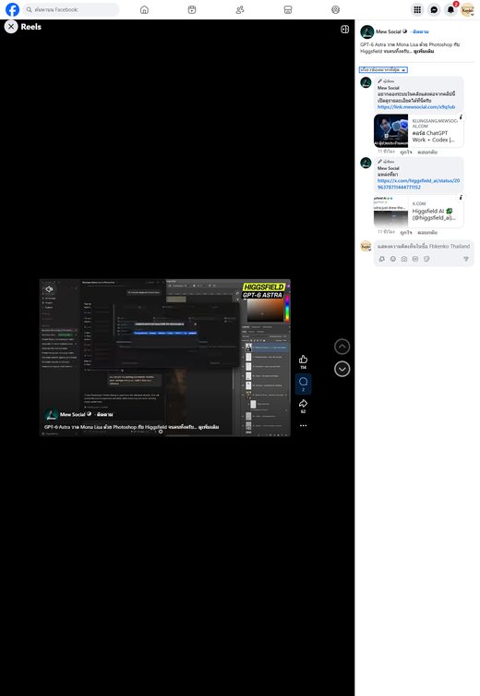Viewport: 480px width, 696px height.
Task: Open Mew Social page name in side panel
Action: 389,31
